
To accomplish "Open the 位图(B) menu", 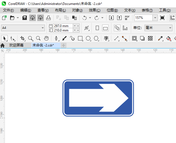I will pyautogui.click(x=112, y=10).
